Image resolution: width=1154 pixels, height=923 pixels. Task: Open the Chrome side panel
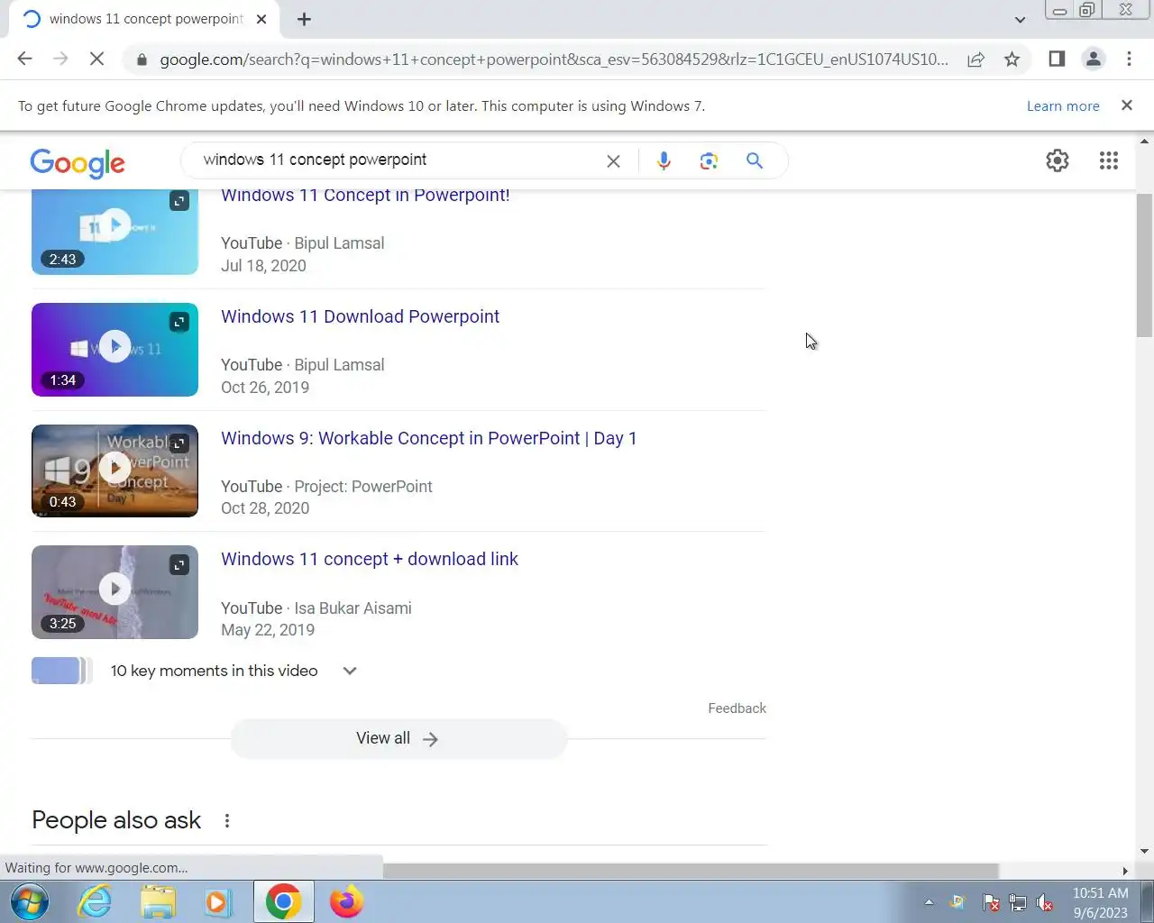tap(1057, 59)
